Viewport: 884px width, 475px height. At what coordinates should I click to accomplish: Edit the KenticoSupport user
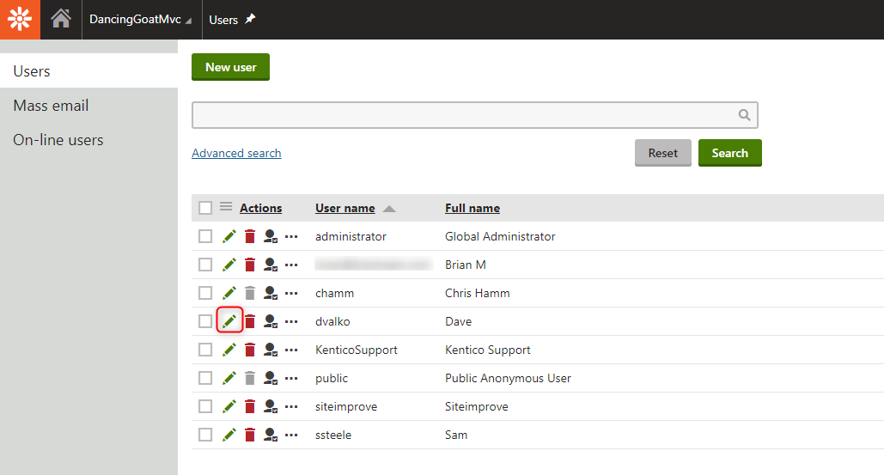click(229, 350)
